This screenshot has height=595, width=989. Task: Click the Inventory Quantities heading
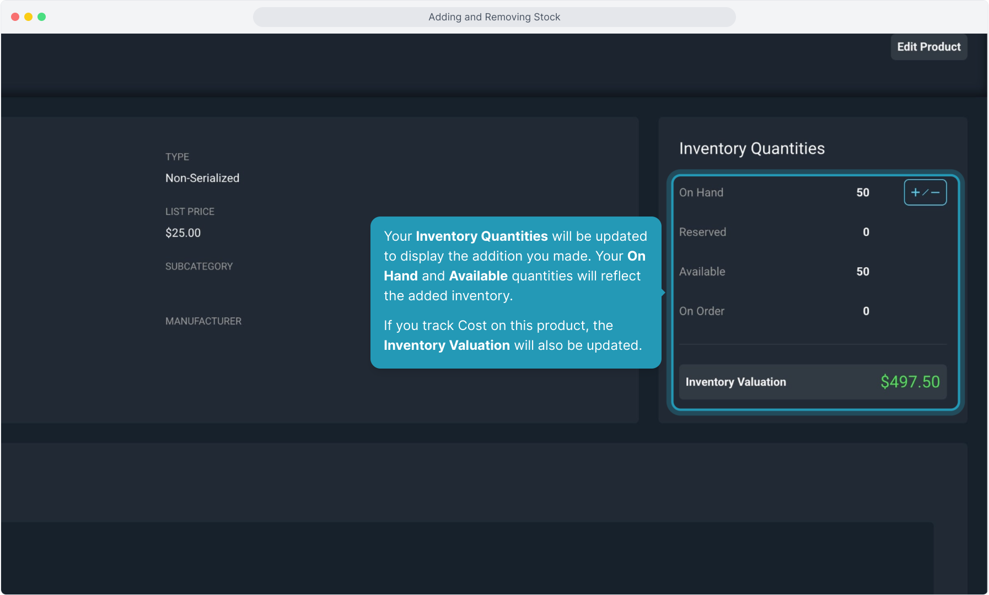coord(751,148)
